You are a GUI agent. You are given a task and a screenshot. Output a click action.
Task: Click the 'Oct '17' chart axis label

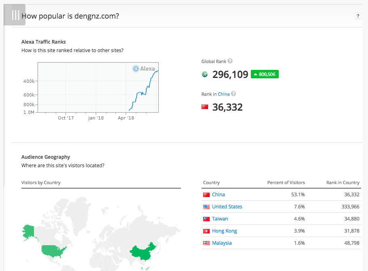[66, 118]
